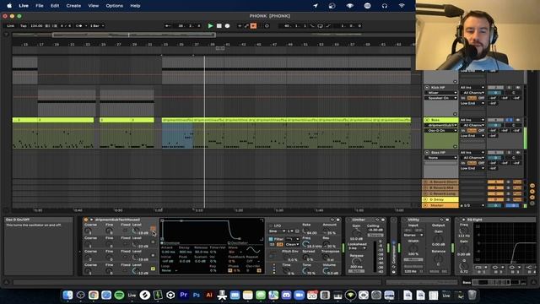Adjust the Utility Width knob
Image resolution: width=540 pixels, height=304 pixels.
click(x=413, y=248)
